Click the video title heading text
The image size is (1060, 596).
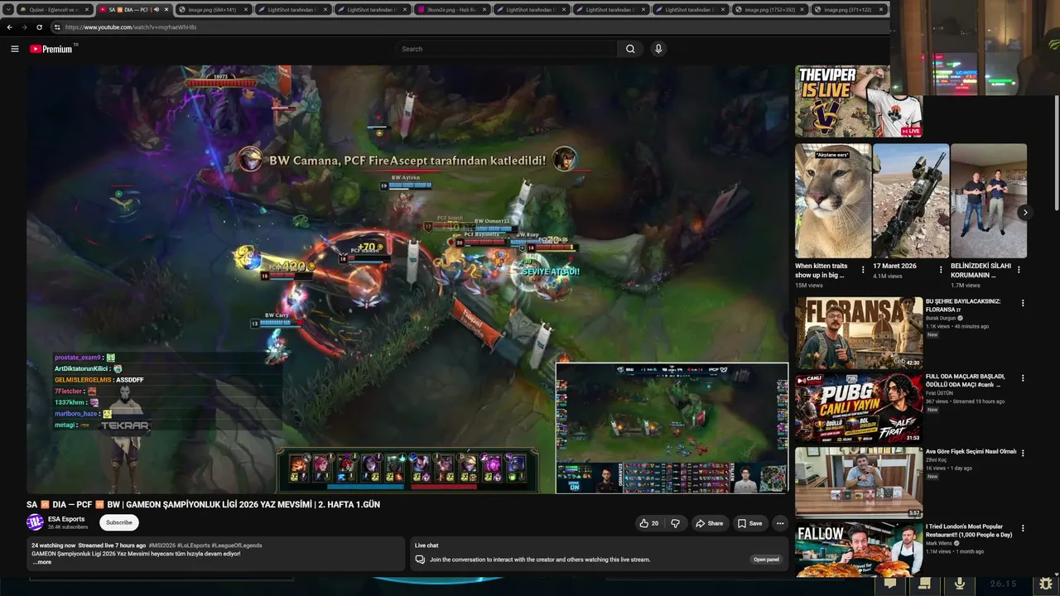point(203,504)
